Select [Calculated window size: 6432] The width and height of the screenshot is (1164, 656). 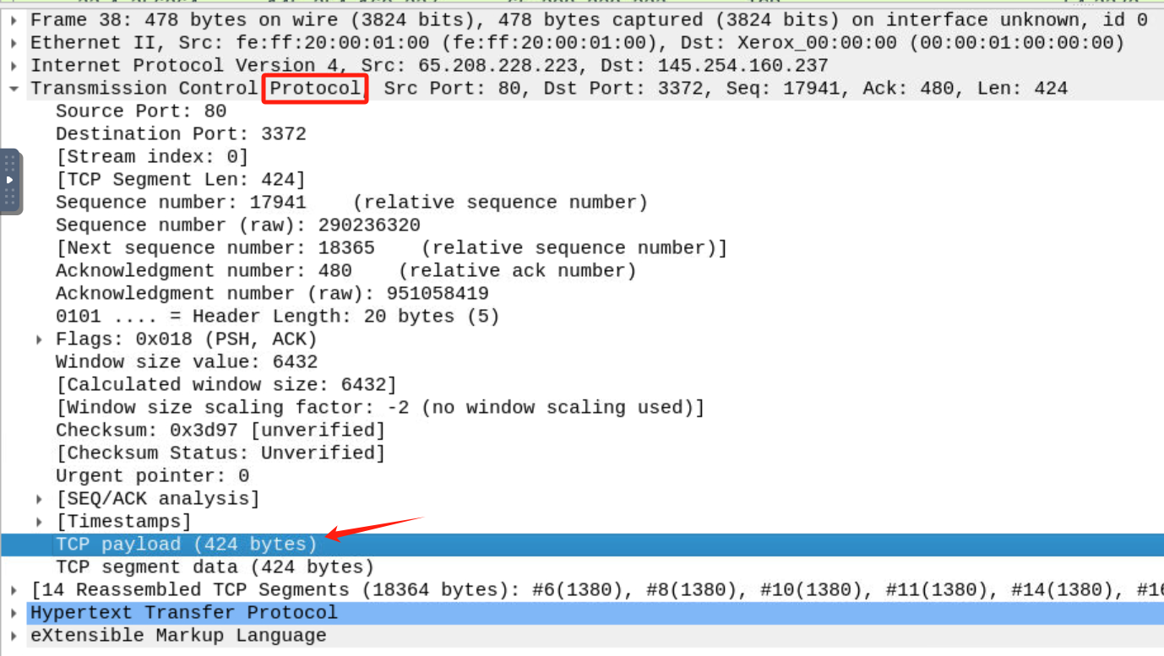point(226,384)
